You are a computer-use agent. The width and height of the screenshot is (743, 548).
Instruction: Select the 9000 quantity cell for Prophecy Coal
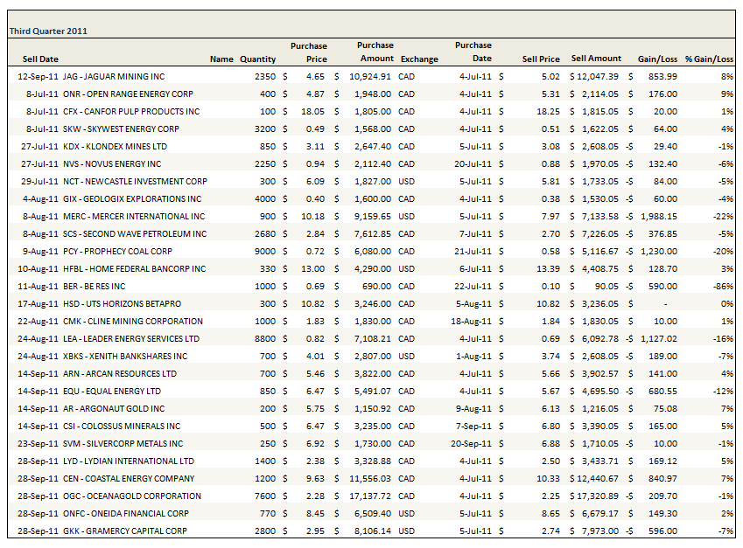264,251
